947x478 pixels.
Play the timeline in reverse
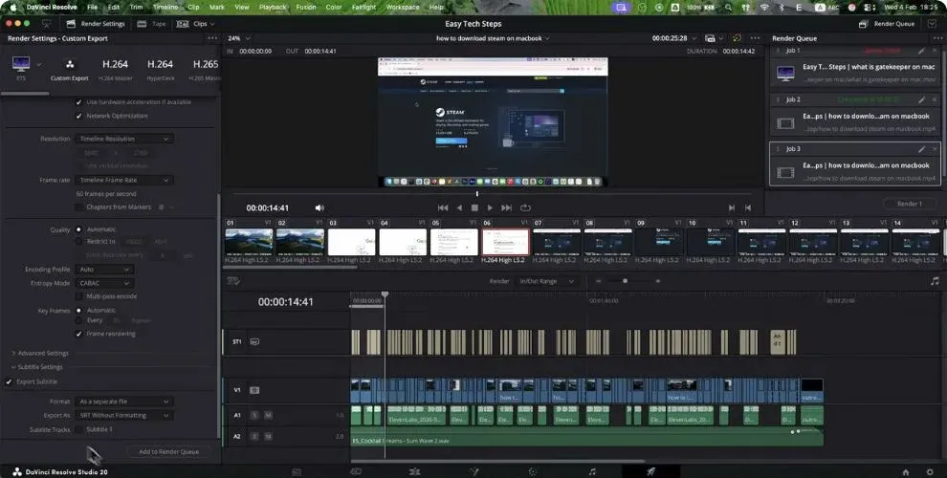pos(459,207)
